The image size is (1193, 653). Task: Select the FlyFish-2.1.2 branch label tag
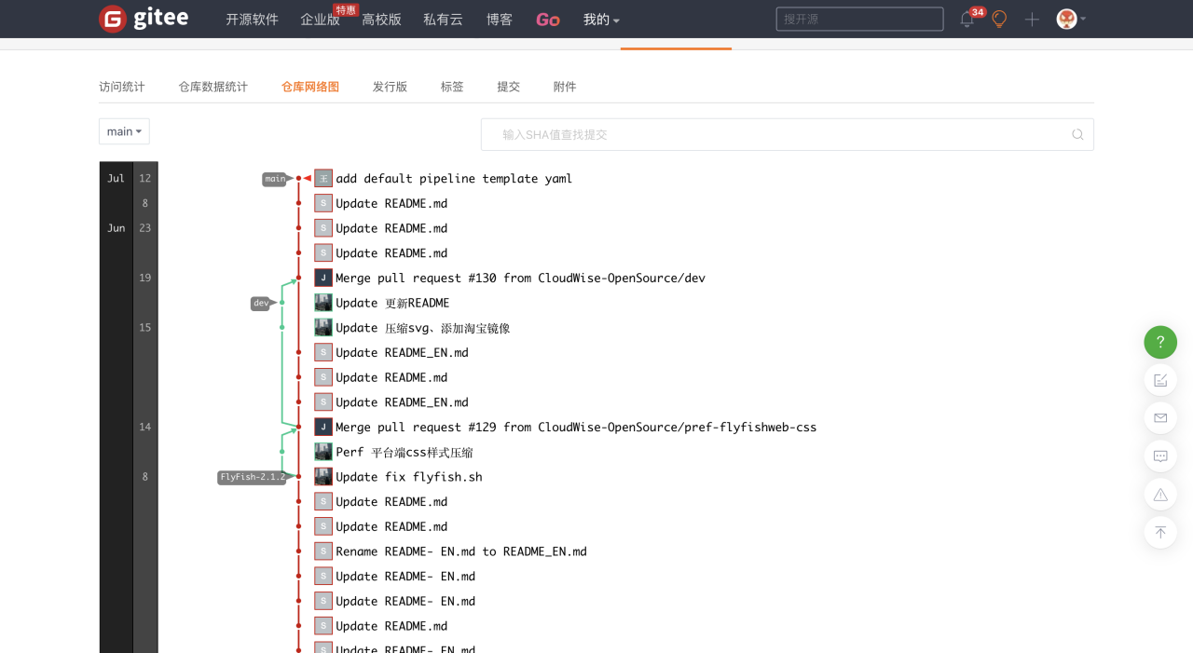252,477
